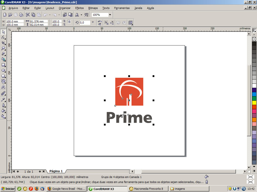Mirror the selection vertically

pos(100,24)
